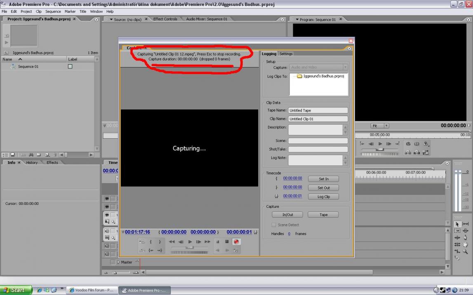473x295 pixels.
Task: Click the Find binoculars icon in Project panel
Action: point(31,155)
